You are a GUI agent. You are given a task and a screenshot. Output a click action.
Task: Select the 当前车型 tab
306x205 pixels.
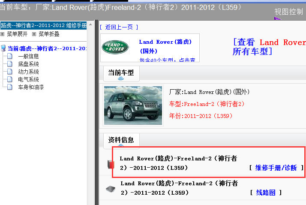coord(121,74)
